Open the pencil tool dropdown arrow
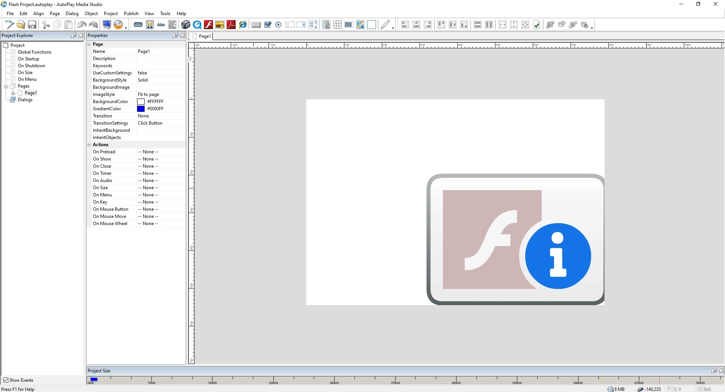 click(x=393, y=27)
